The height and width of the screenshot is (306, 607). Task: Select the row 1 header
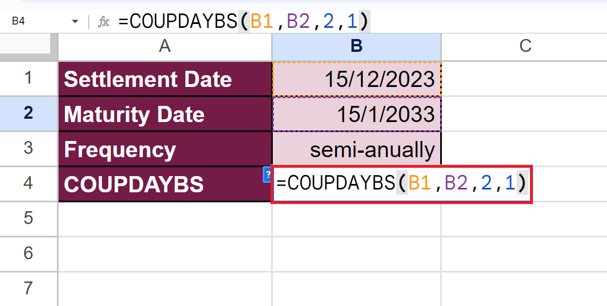28,79
